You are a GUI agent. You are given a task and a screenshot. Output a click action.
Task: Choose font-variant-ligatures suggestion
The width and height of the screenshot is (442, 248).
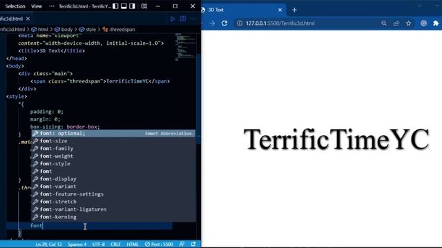click(113, 209)
